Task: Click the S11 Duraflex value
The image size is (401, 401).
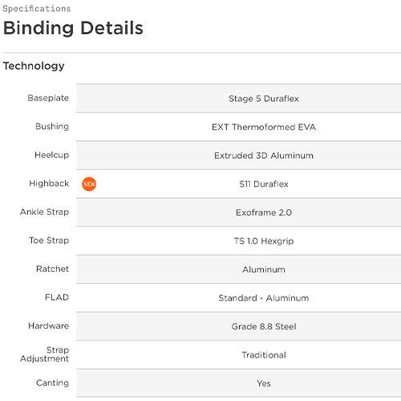Action: point(264,184)
